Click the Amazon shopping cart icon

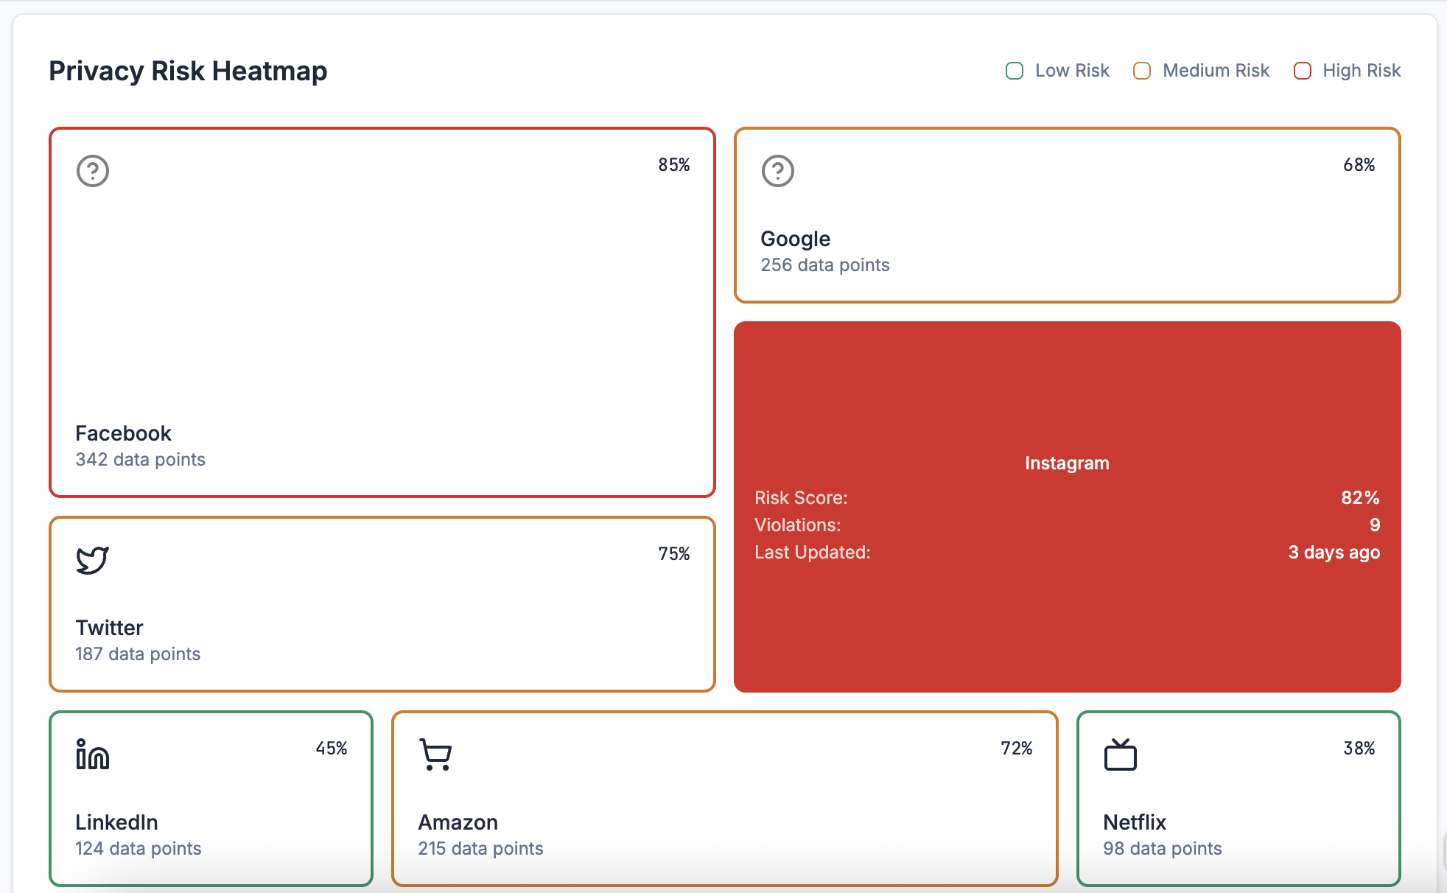435,754
